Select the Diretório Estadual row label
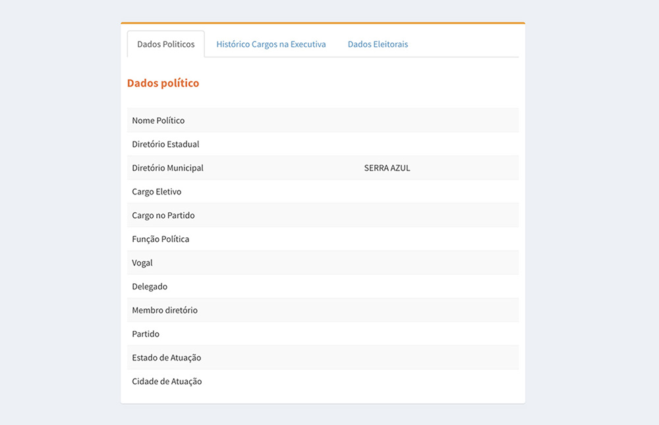 [165, 144]
